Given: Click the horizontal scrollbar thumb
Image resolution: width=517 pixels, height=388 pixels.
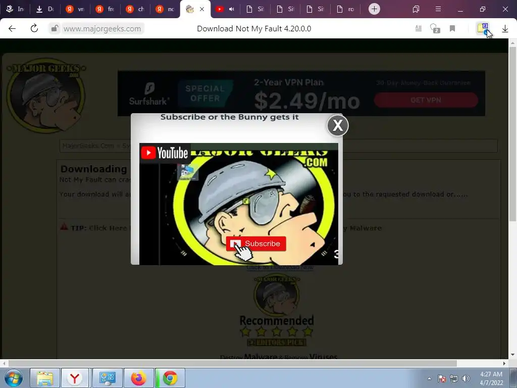Looking at the screenshot, I should point(232,363).
